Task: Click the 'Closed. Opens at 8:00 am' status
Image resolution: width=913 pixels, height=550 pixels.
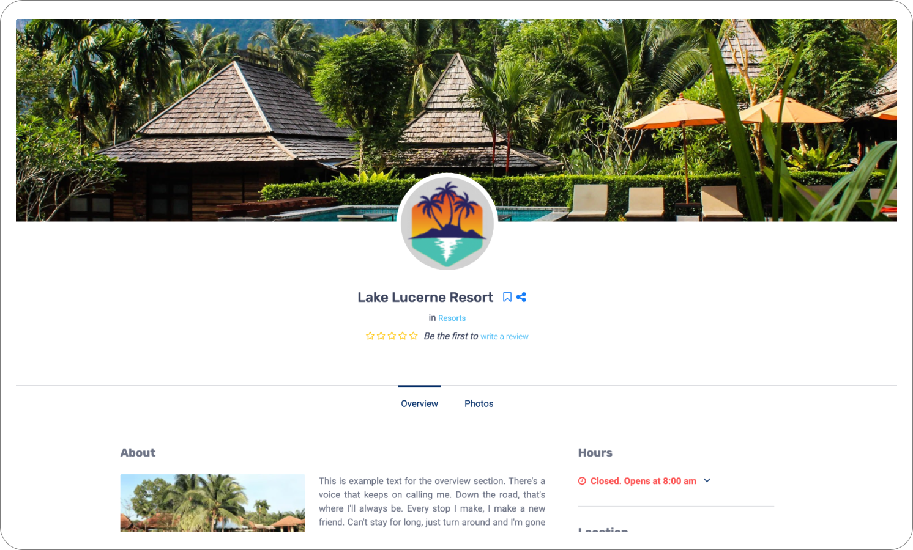Action: click(643, 481)
